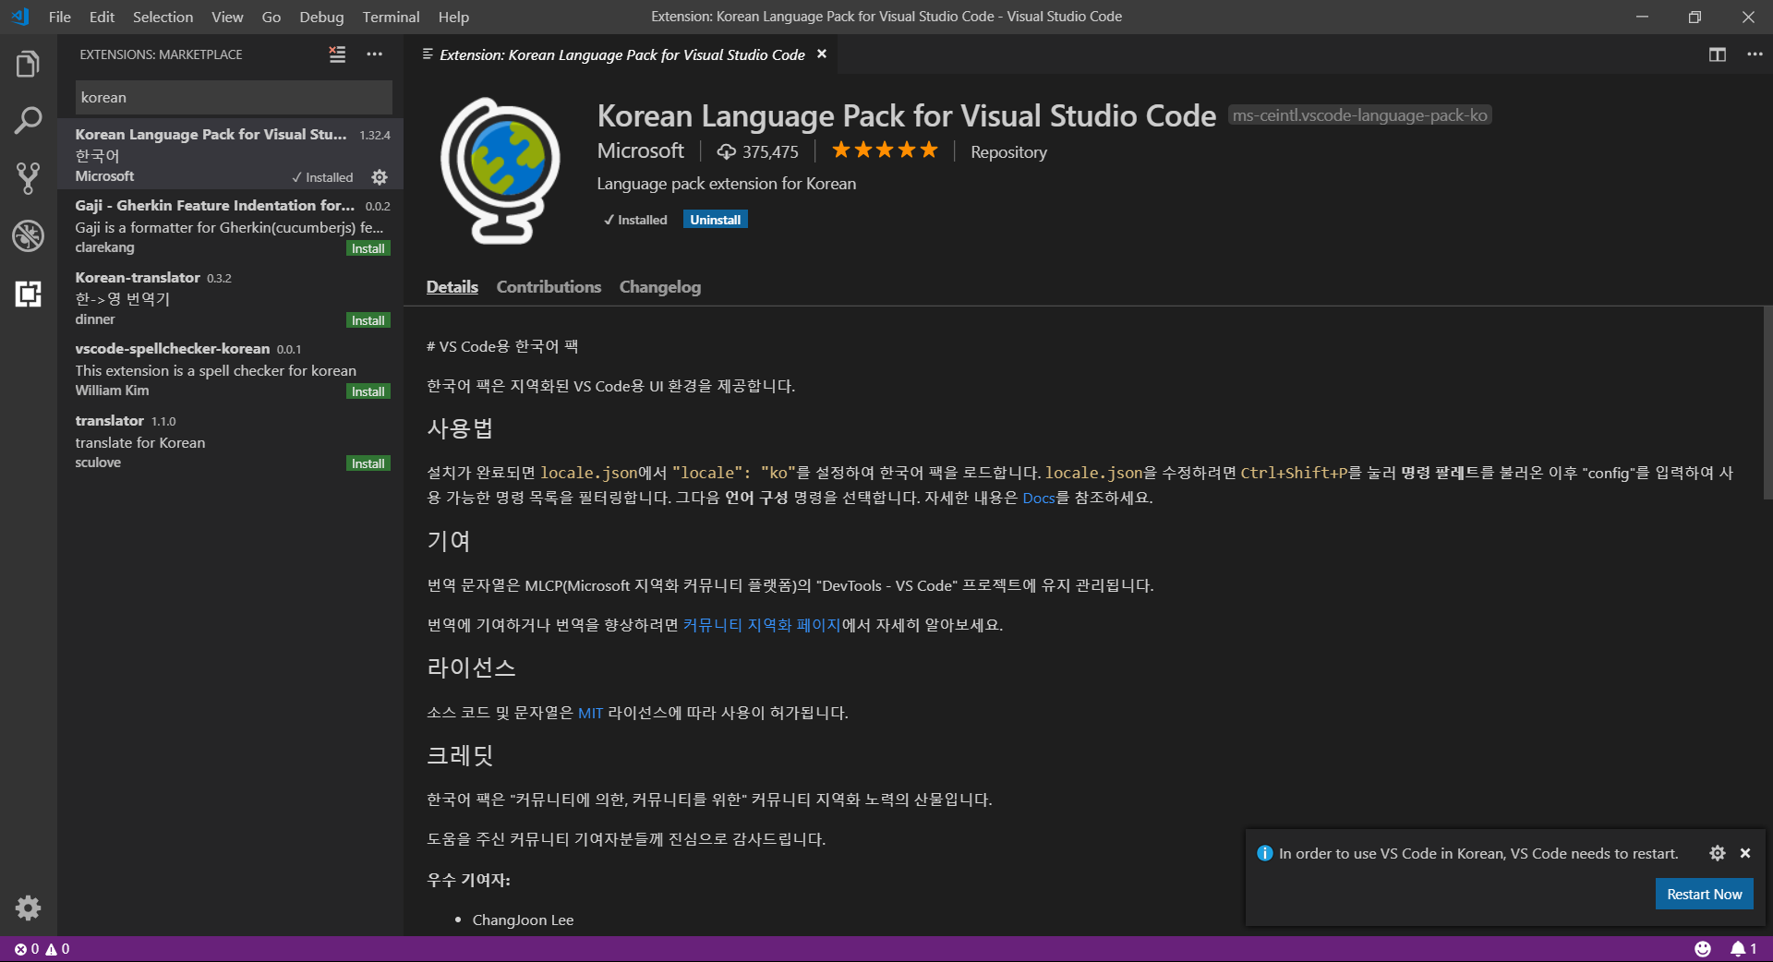Open the File menu

(x=59, y=17)
